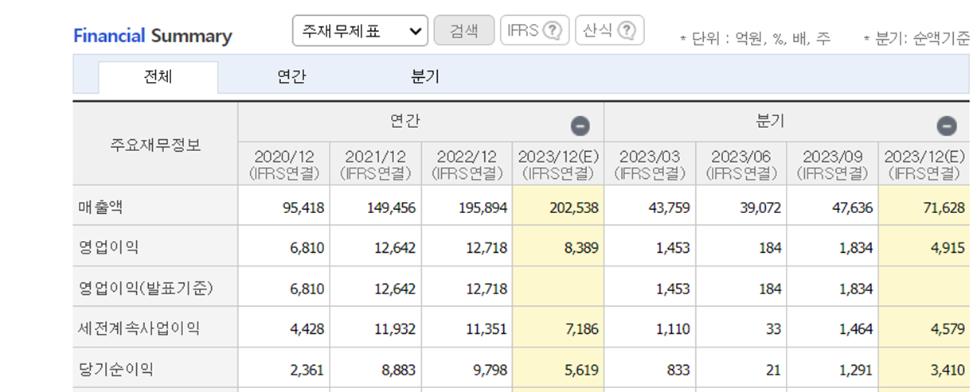Click the 11,351 pre-tax income cell
This screenshot has width=977, height=392.
pos(467,328)
